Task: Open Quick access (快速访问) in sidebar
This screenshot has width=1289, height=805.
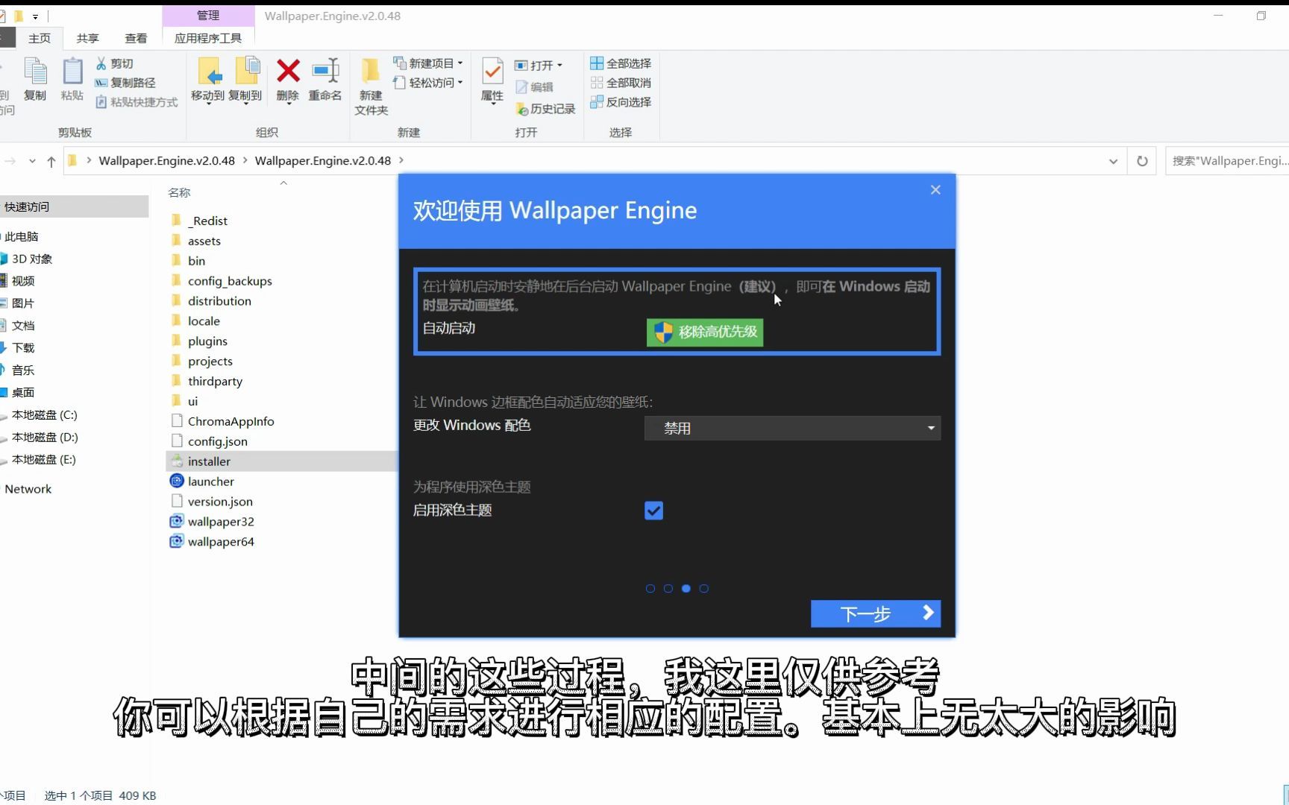Action: tap(74, 207)
